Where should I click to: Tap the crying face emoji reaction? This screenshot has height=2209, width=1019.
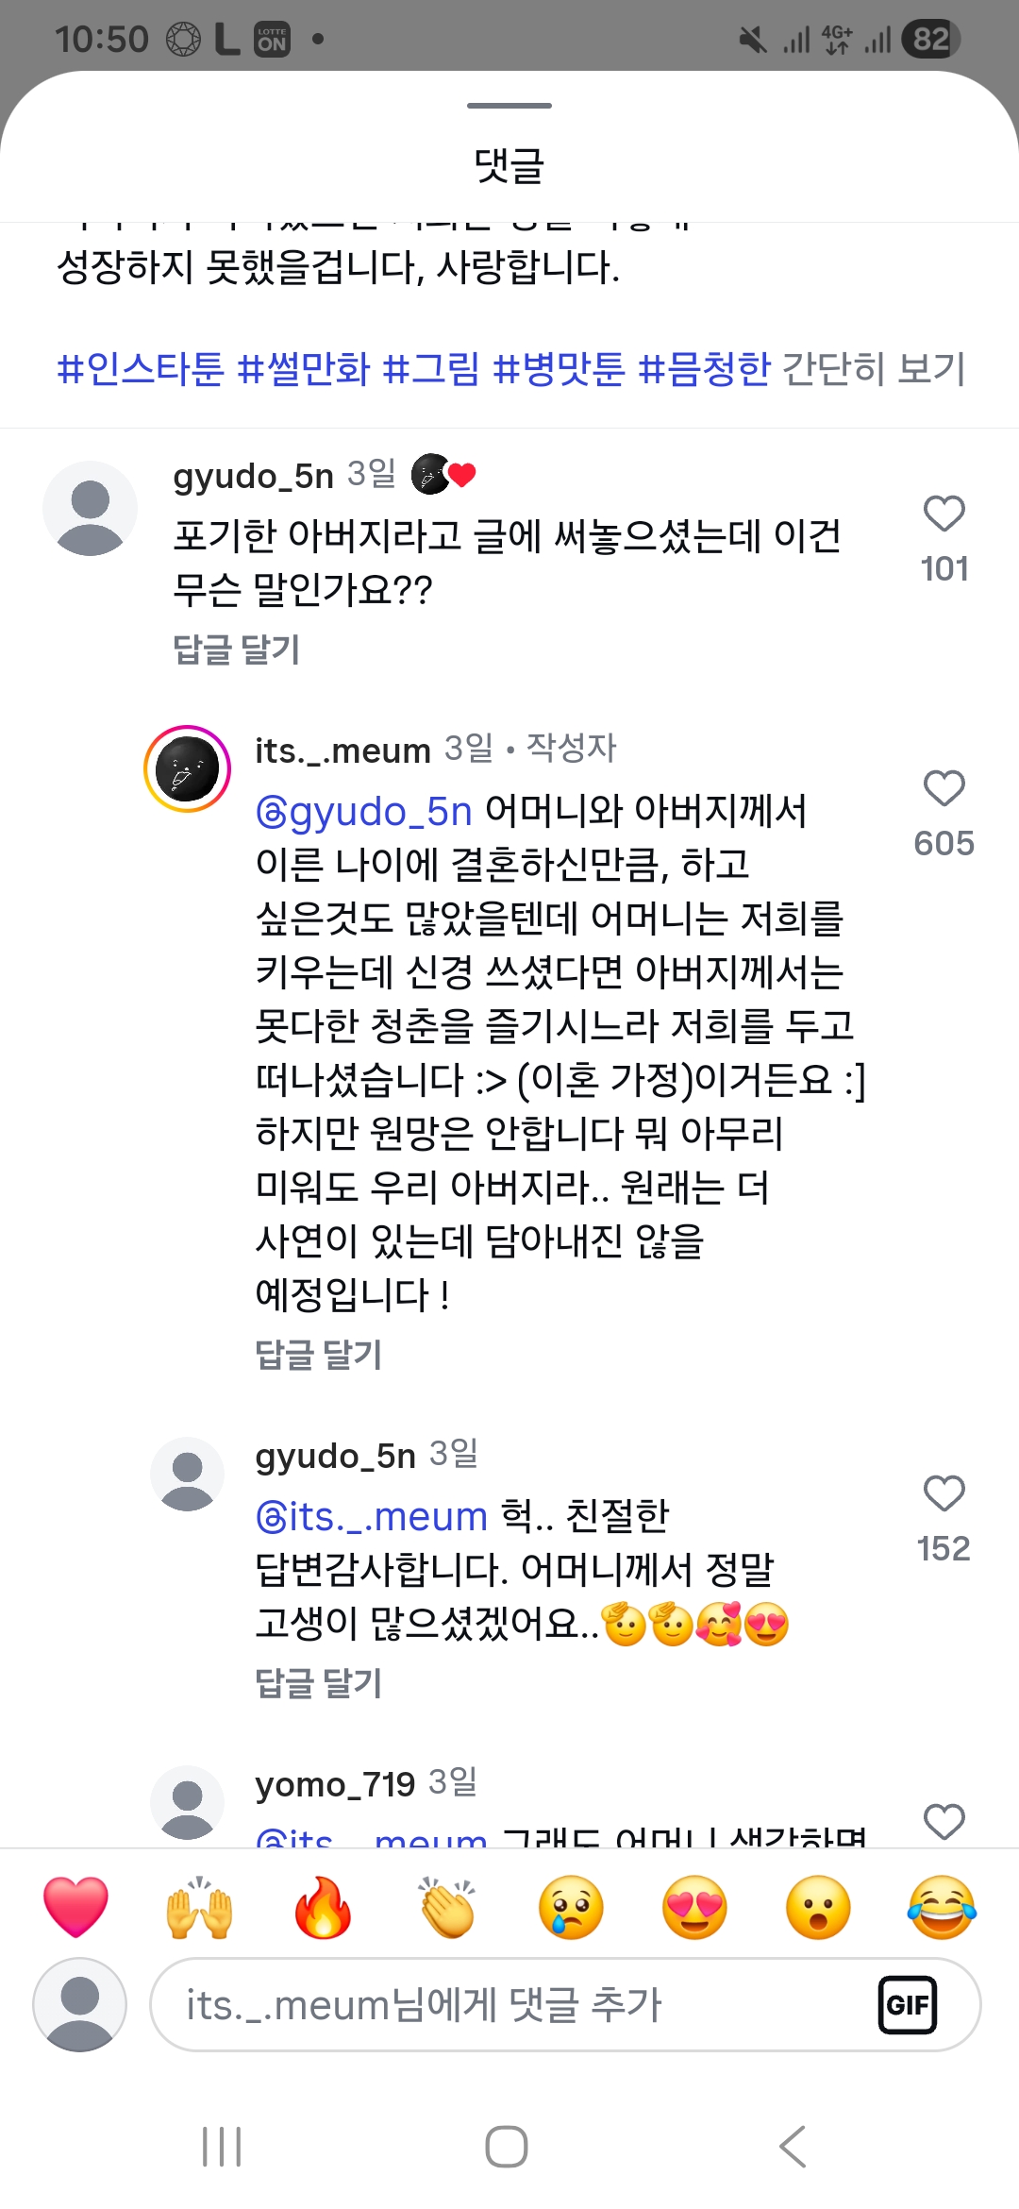(x=571, y=1907)
